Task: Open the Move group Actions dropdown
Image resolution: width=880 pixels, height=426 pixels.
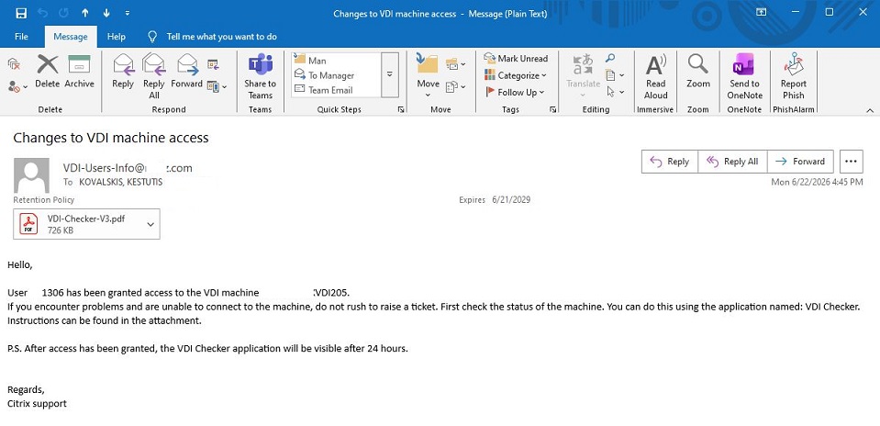Action: (456, 86)
